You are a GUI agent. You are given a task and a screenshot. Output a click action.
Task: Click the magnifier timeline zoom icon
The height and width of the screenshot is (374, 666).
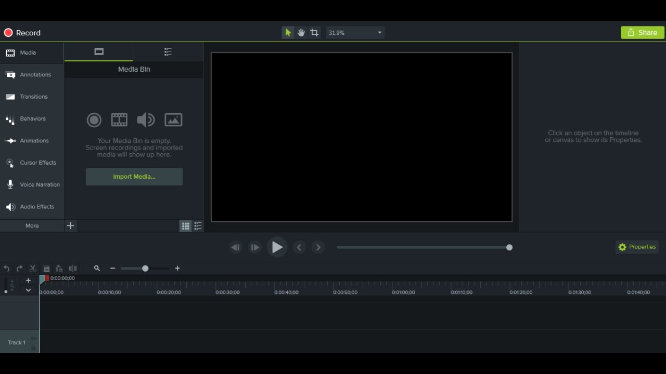97,269
